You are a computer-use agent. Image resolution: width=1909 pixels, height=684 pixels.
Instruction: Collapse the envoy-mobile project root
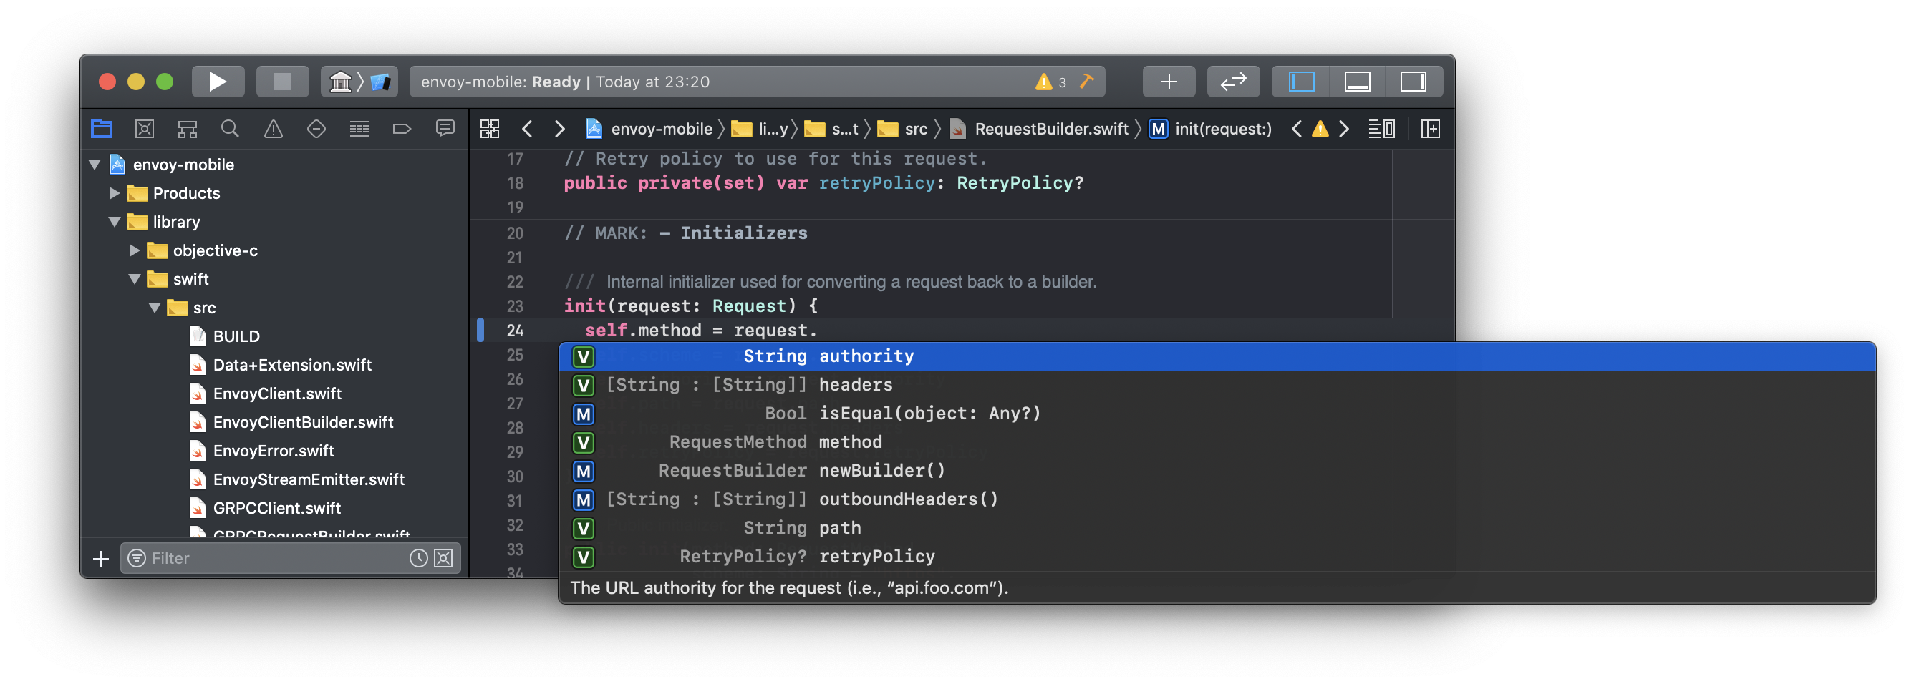pos(95,165)
